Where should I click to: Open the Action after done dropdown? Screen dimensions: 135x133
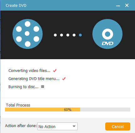(x=57, y=126)
